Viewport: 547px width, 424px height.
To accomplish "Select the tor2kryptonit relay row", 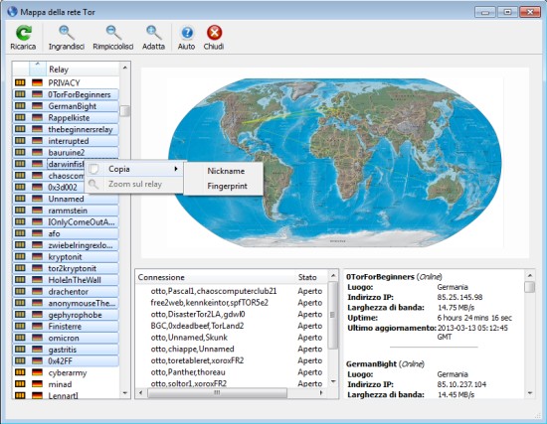I will point(66,268).
